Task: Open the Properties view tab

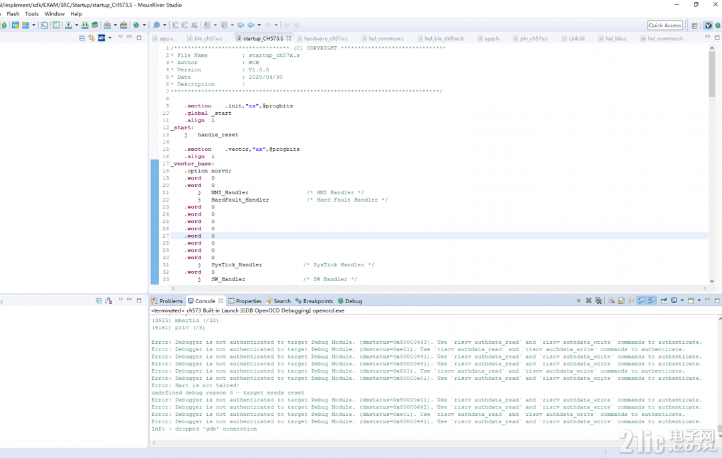Action: pyautogui.click(x=245, y=301)
